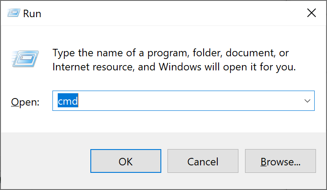Open file picker via Browse... button
This screenshot has height=190, width=327.
[280, 161]
